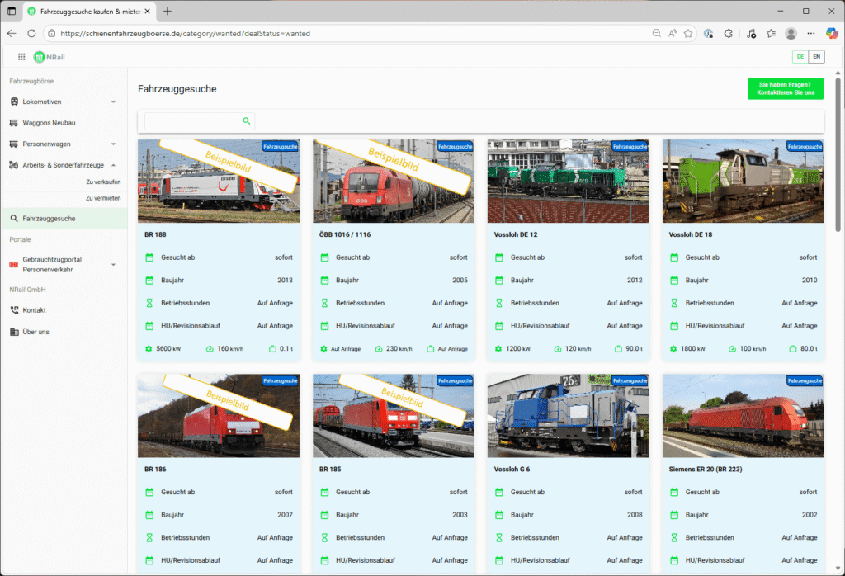Expand the Personenwagen sidebar section
The height and width of the screenshot is (576, 845).
113,144
